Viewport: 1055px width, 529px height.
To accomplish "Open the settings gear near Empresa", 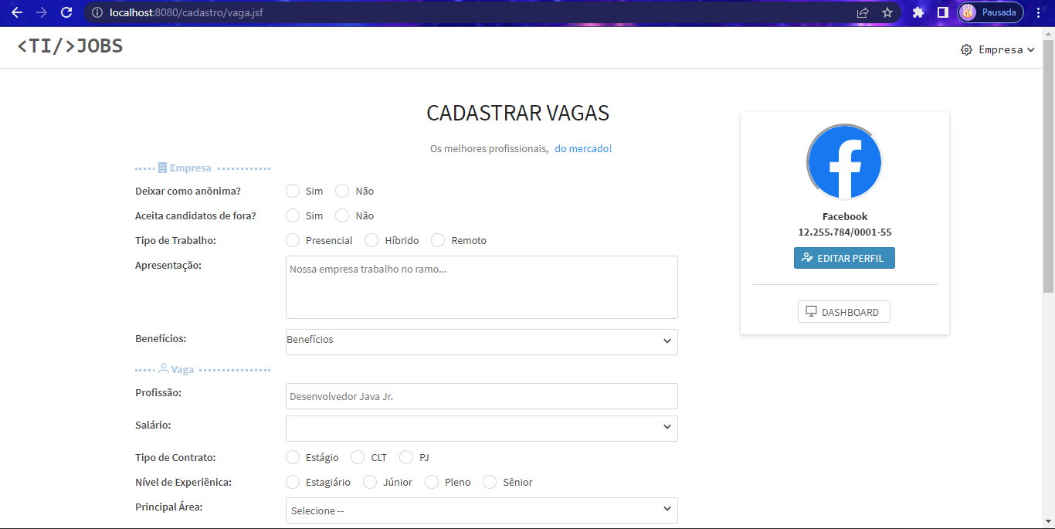I will point(965,49).
